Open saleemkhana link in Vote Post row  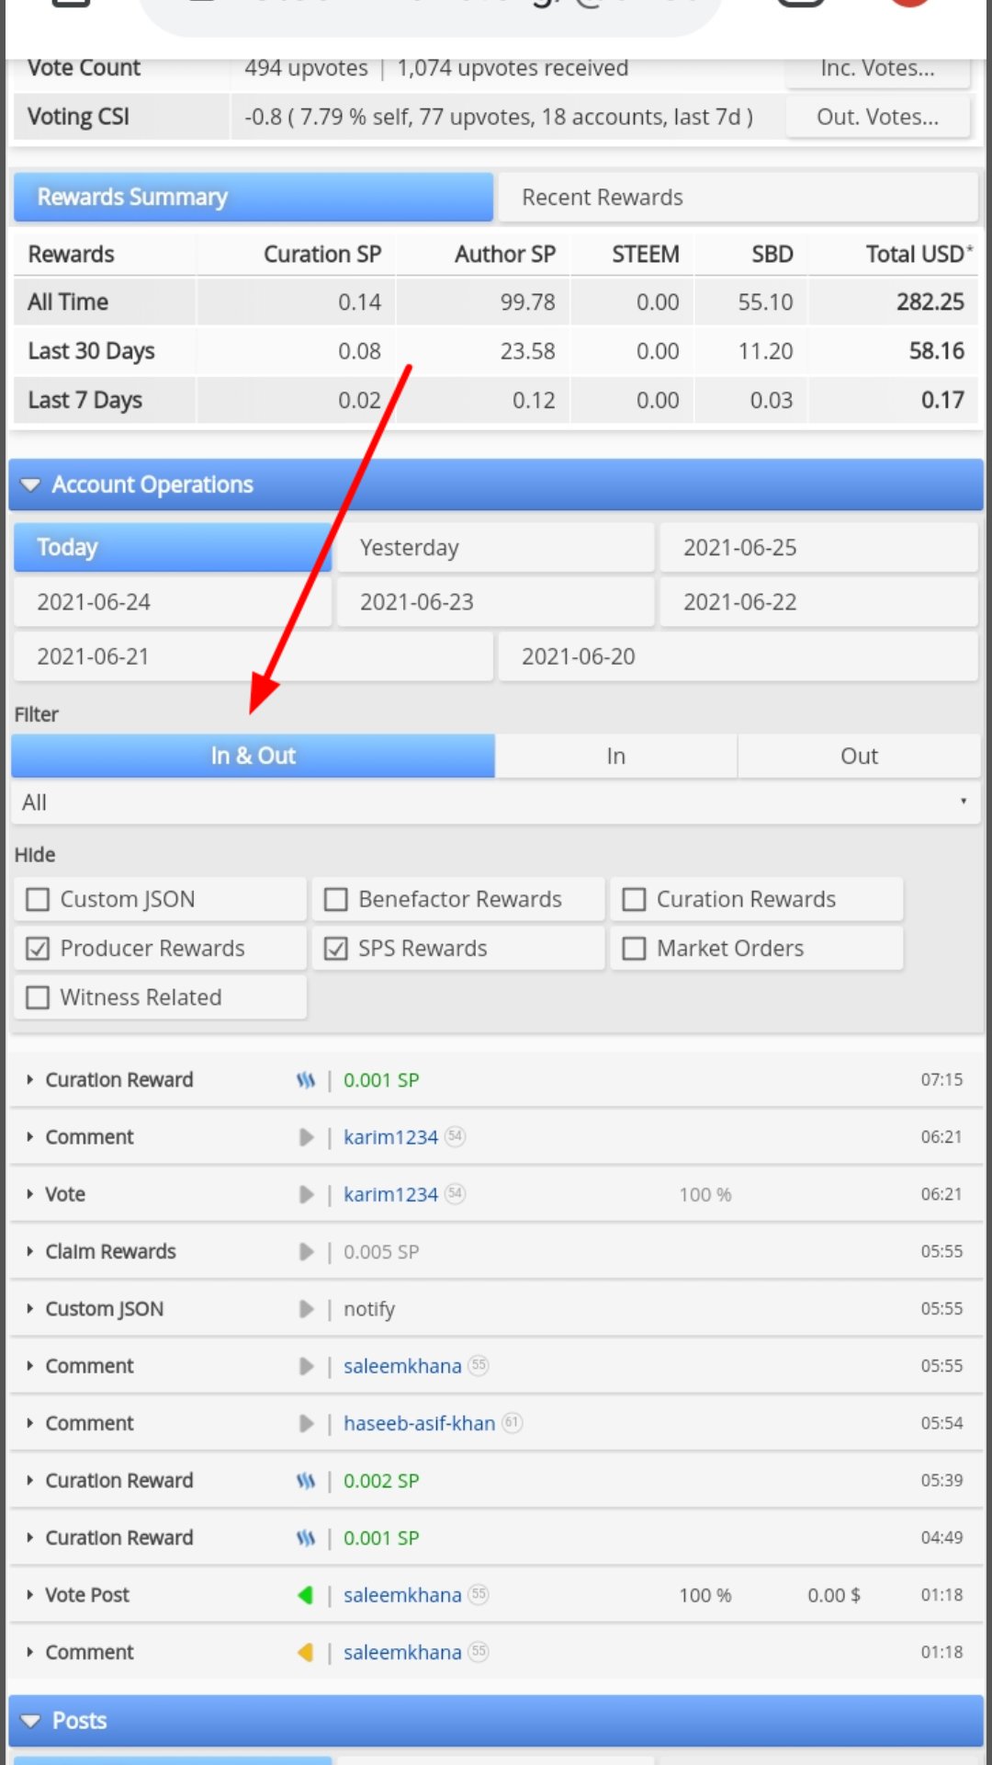[x=402, y=1596]
